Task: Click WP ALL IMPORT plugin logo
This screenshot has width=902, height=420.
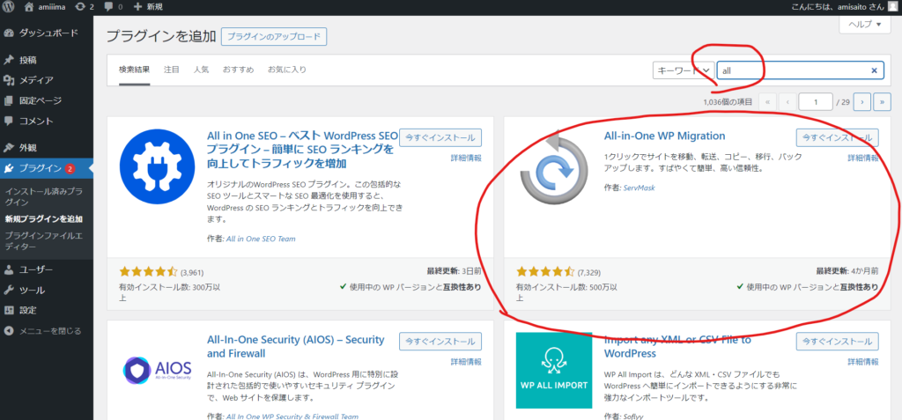Action: [x=553, y=371]
